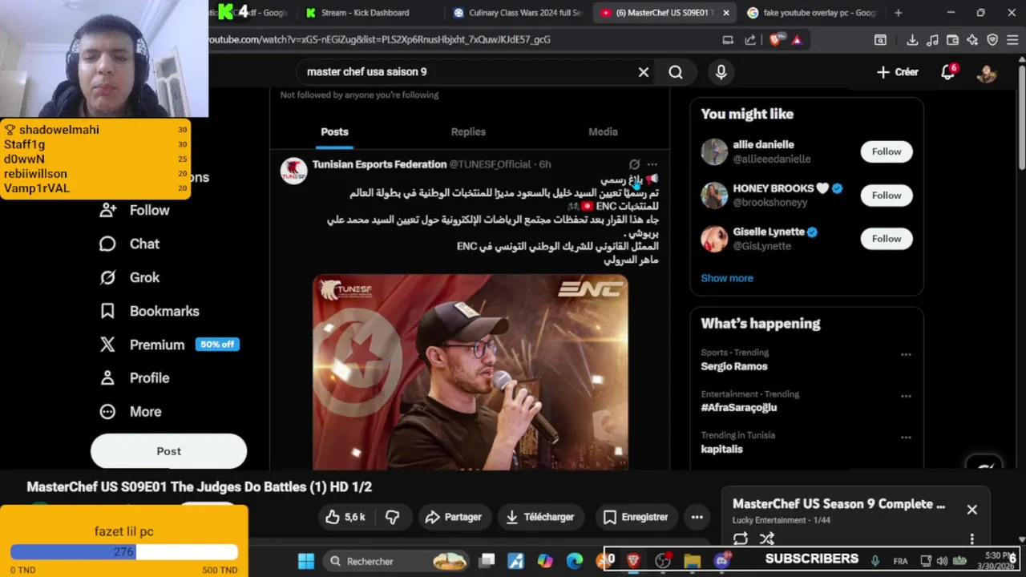Open Brave Rewards triangle icon

pyautogui.click(x=797, y=39)
